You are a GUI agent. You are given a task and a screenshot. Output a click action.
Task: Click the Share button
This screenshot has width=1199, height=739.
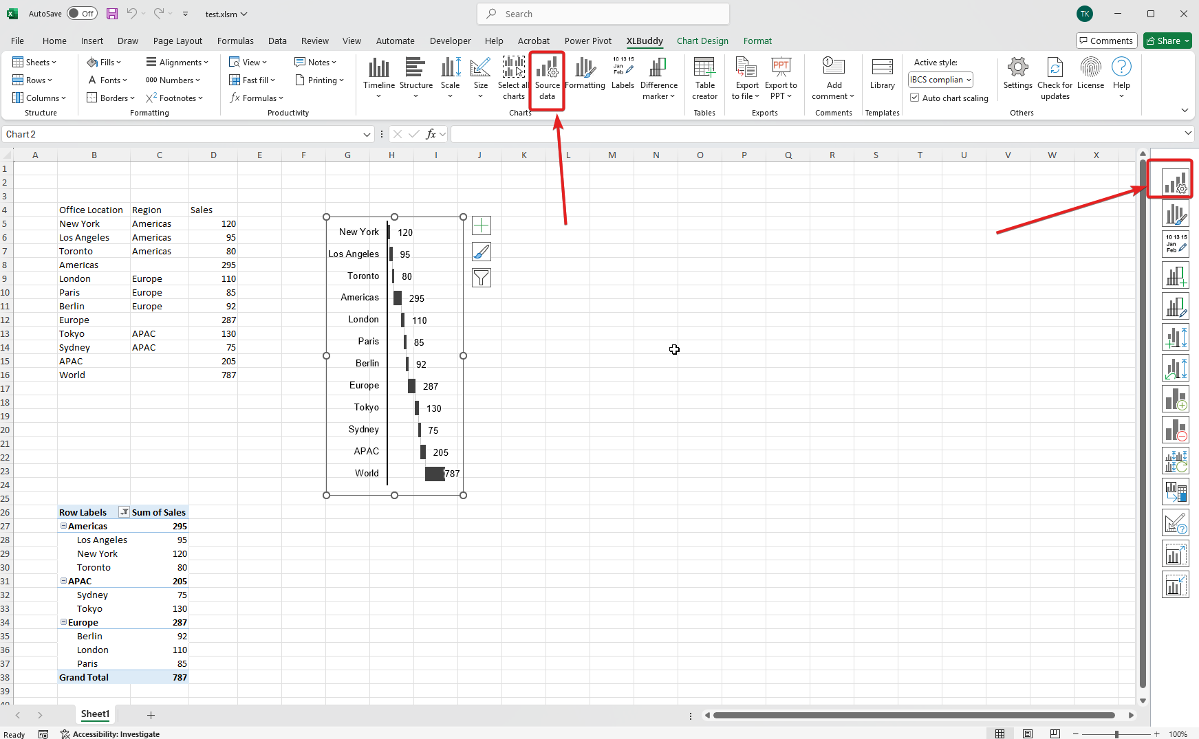(1167, 41)
